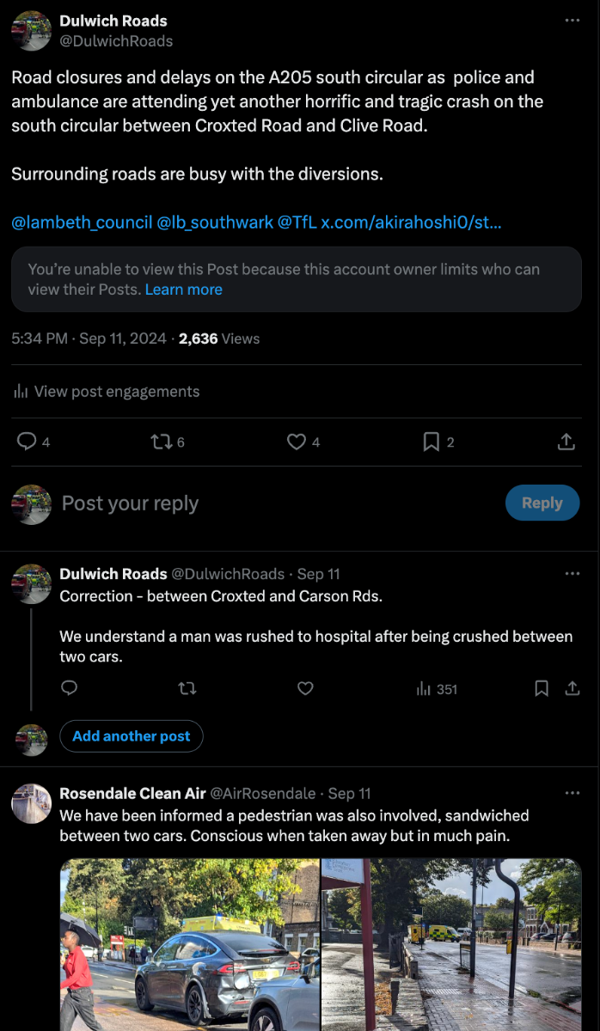View analytics of the 351-view reply
The height and width of the screenshot is (1031, 600).
[437, 688]
